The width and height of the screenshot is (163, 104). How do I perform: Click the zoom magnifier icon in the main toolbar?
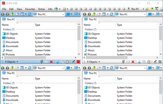coord(157,9)
